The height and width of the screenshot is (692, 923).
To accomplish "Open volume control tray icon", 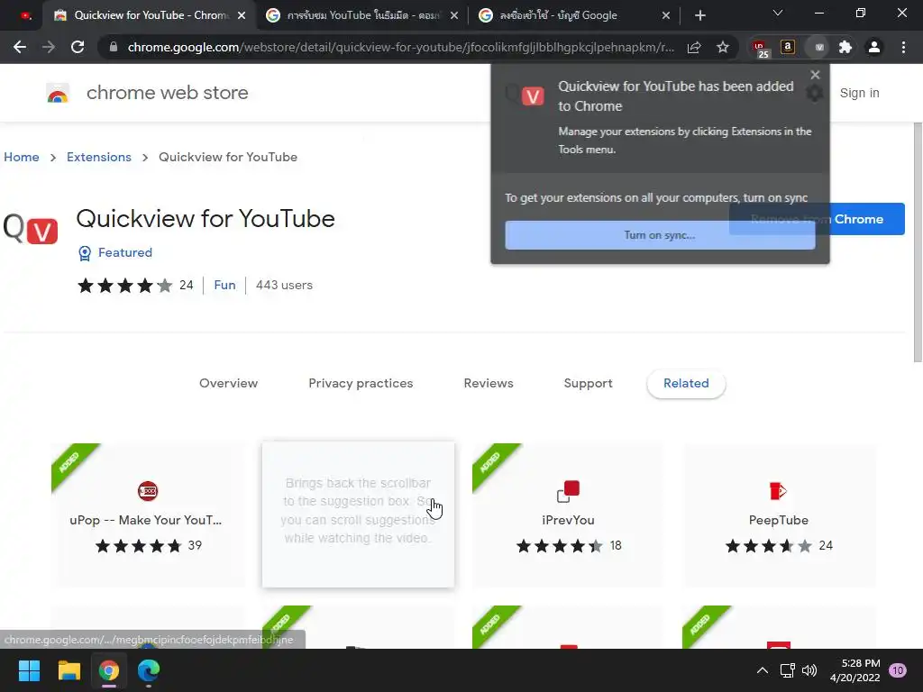I will (x=809, y=670).
